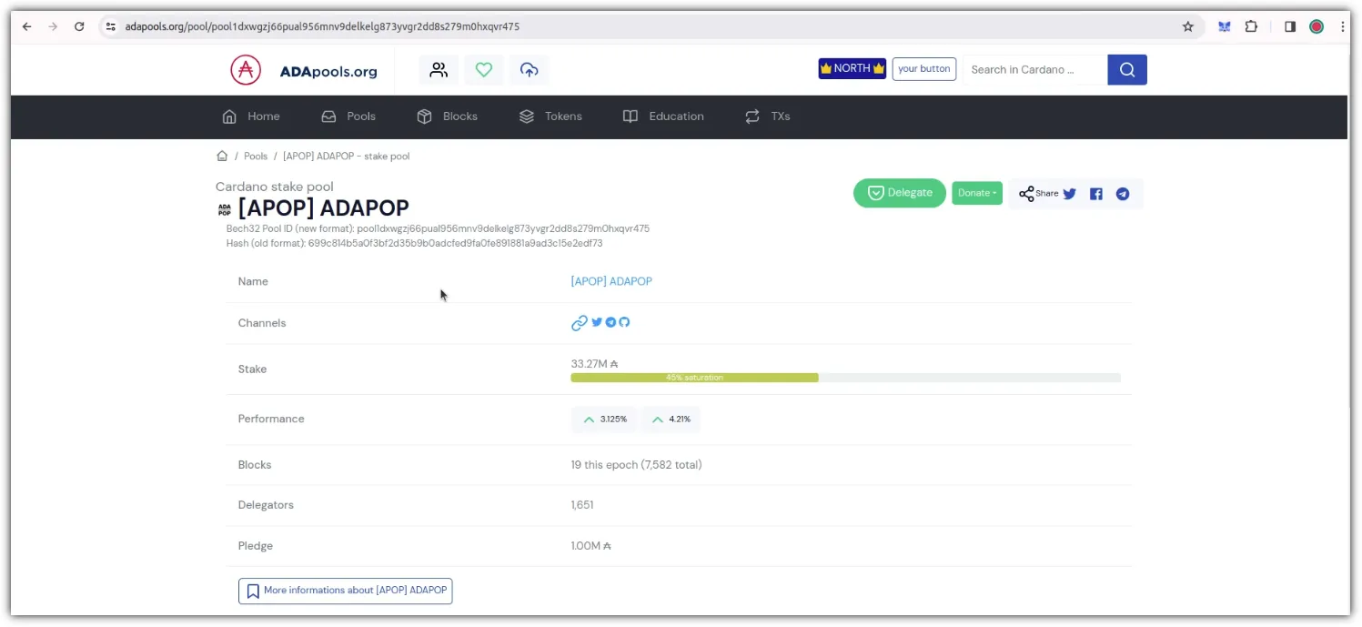Open the pool's GitHub channel icon
The image size is (1362, 627).
(624, 322)
